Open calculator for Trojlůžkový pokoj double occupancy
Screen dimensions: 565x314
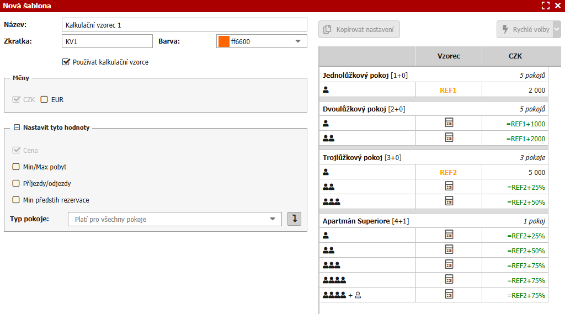pyautogui.click(x=449, y=186)
